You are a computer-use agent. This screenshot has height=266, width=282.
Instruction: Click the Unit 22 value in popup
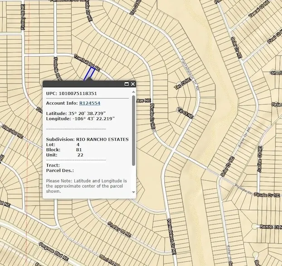80,155
